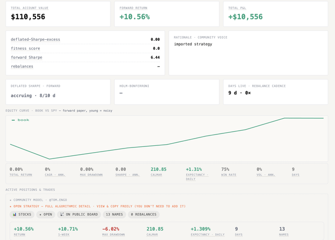Click the forward Sharpe label
The width and height of the screenshot is (335, 240).
tap(27, 58)
